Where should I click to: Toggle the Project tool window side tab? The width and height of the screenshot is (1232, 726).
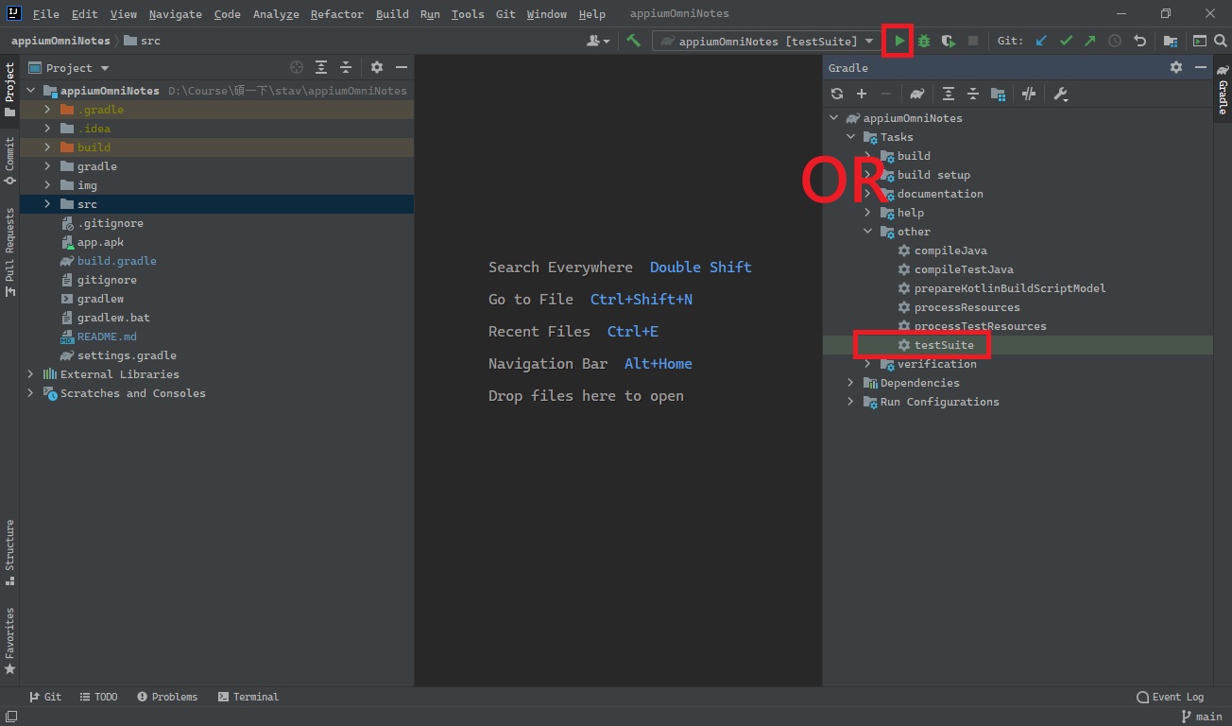9,90
